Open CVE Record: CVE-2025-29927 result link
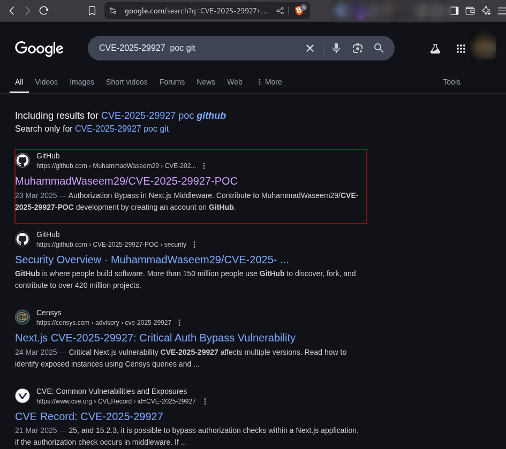The height and width of the screenshot is (449, 506). click(89, 416)
